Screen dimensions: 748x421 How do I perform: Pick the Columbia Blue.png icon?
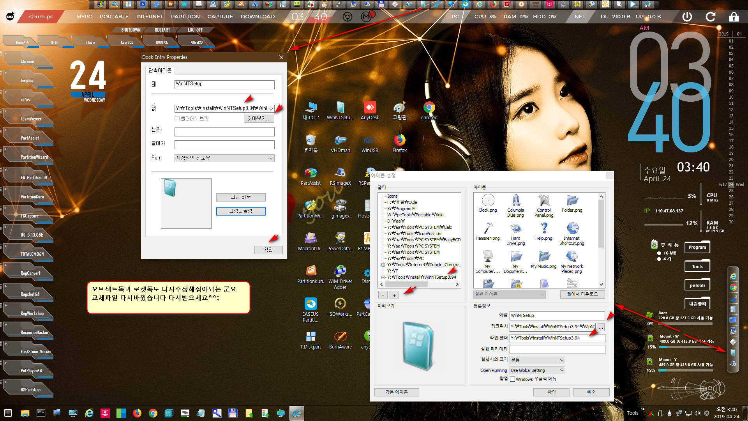515,205
